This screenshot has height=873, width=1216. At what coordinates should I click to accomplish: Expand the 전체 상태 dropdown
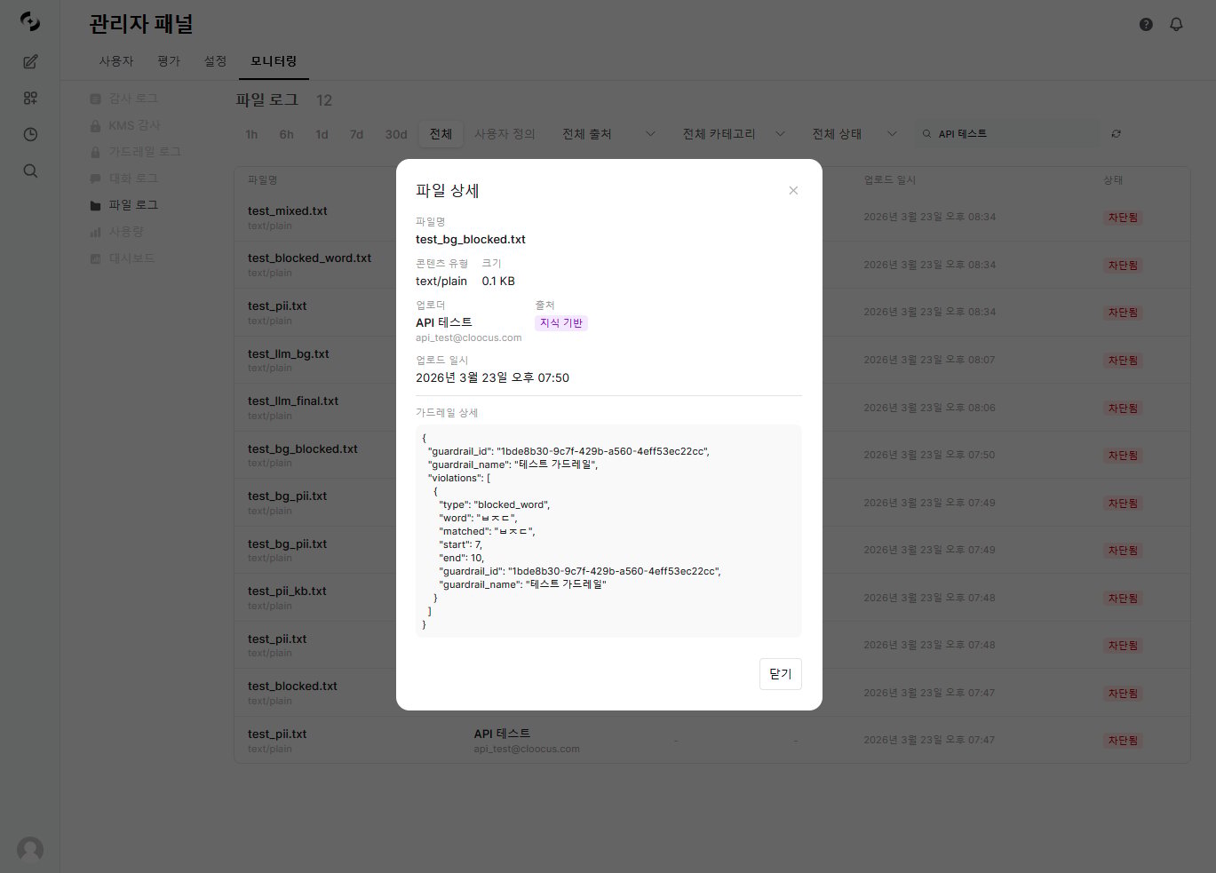tap(854, 134)
